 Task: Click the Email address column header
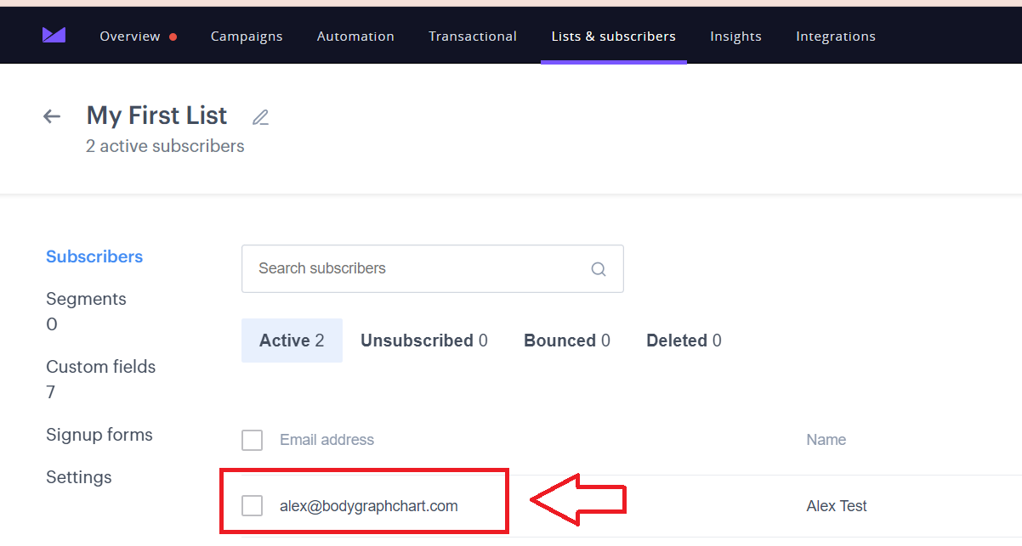327,440
